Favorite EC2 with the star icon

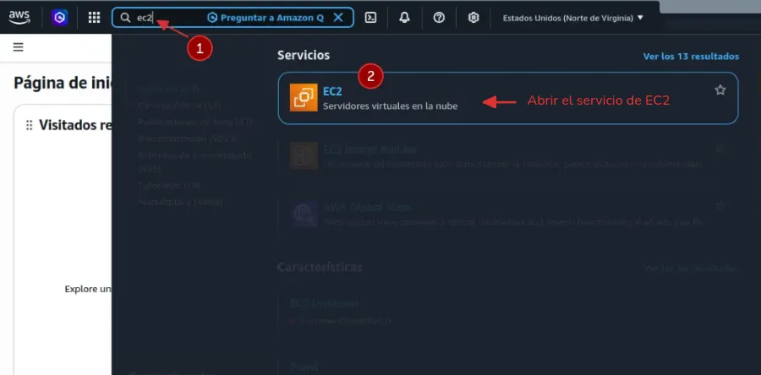(x=720, y=90)
